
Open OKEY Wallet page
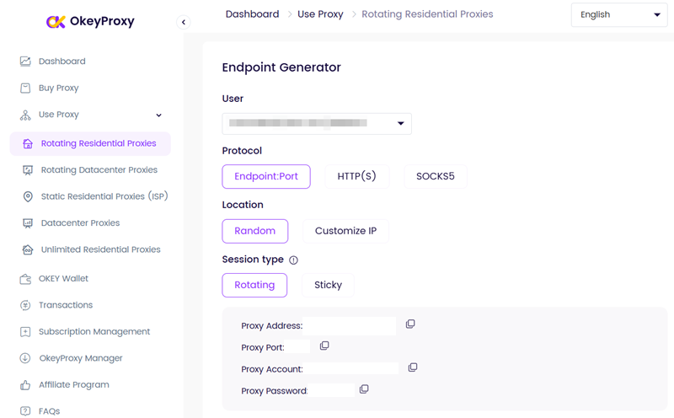(63, 279)
